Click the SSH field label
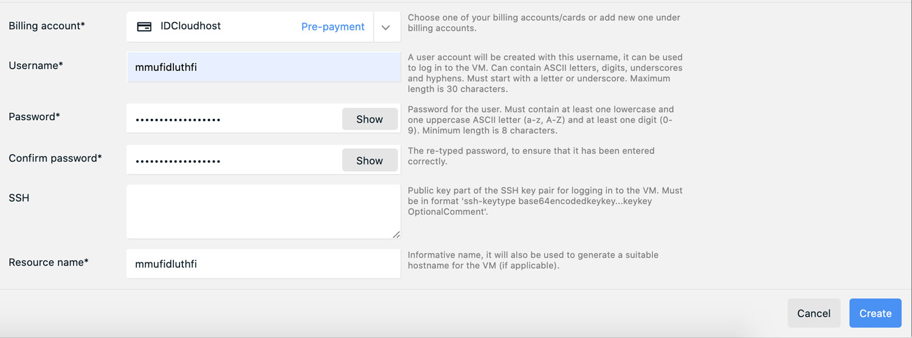 (x=19, y=198)
